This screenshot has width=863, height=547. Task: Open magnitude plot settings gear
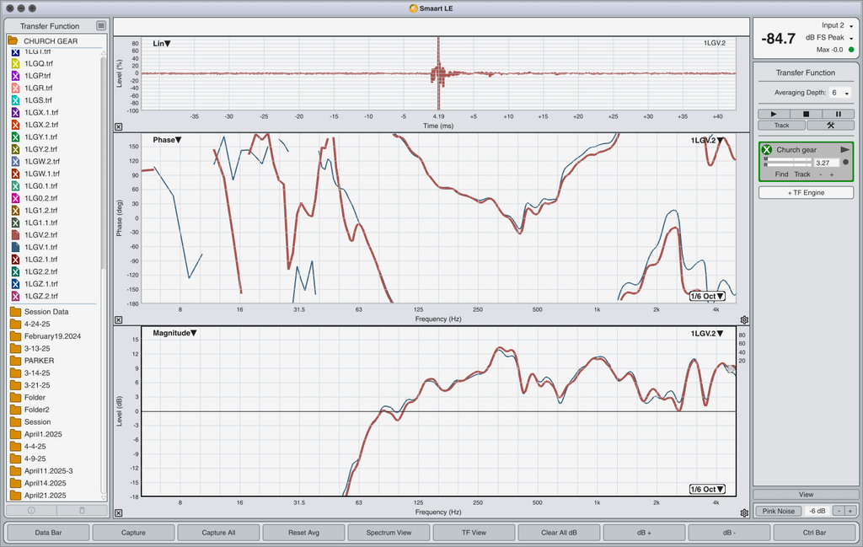point(744,513)
